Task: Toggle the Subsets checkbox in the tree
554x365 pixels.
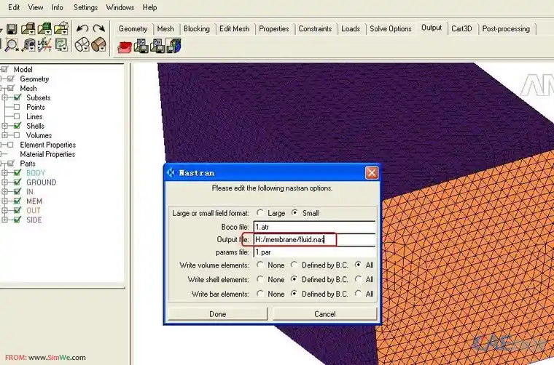Action: [17, 97]
